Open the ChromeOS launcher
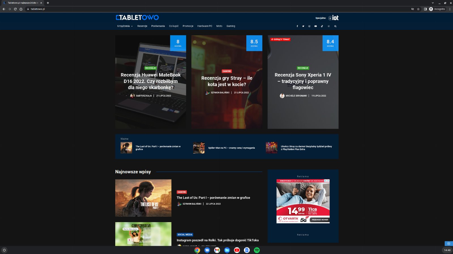 pyautogui.click(x=4, y=250)
